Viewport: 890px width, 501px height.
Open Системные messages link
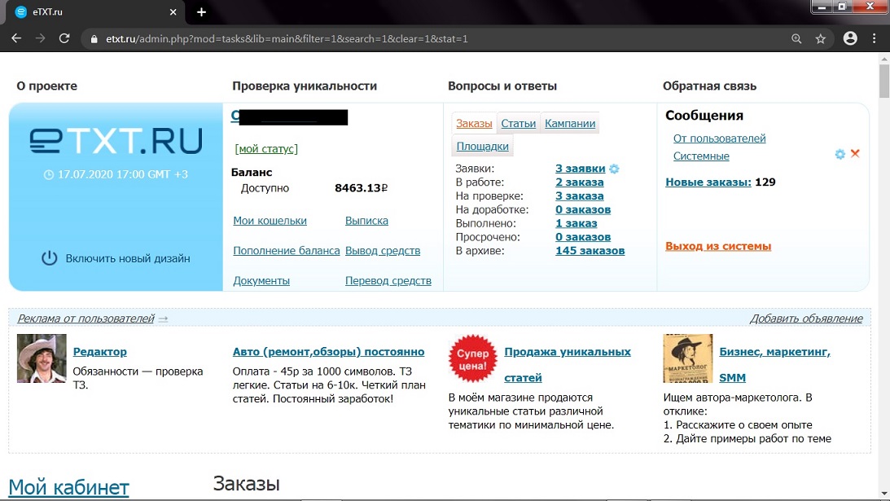(x=701, y=156)
